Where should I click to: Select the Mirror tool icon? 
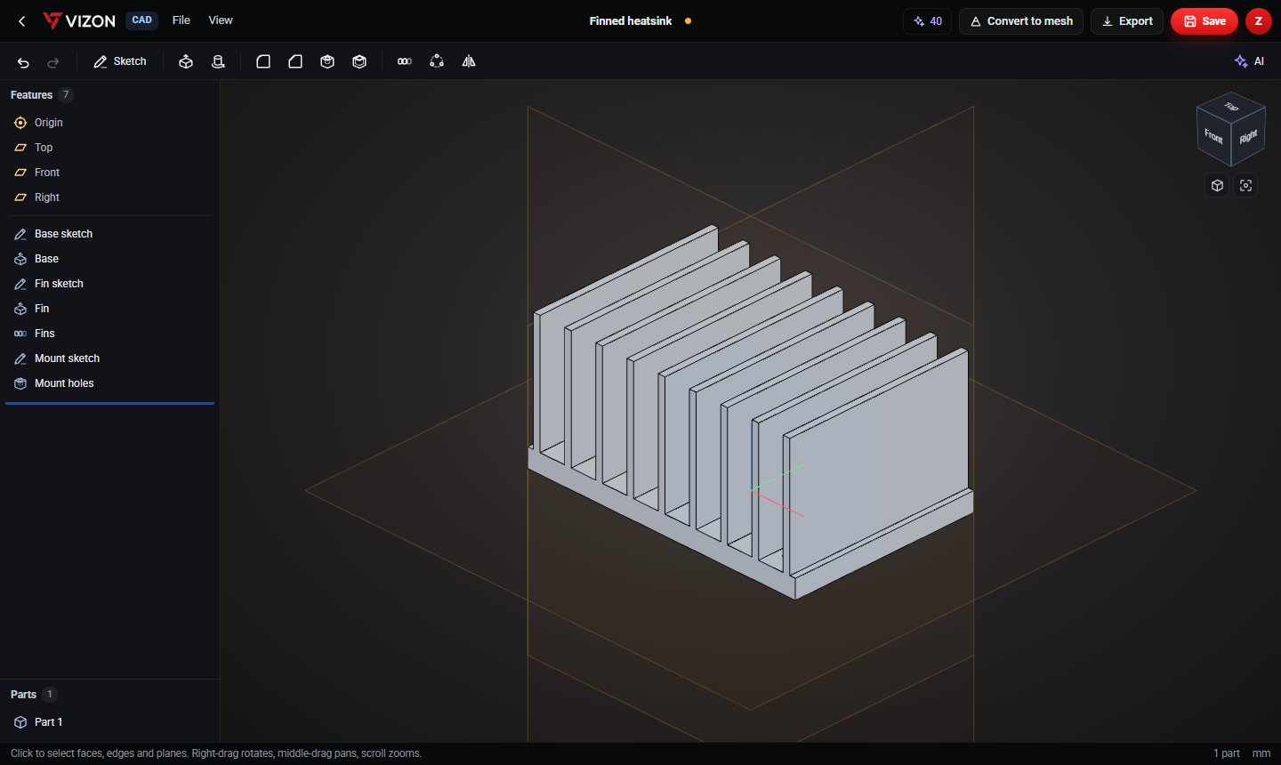[x=469, y=61]
